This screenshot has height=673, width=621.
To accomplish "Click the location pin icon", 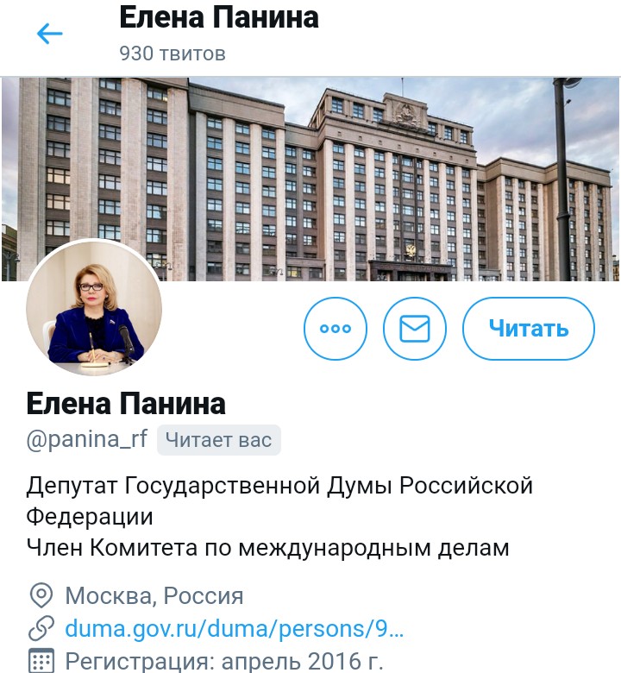I will coord(41,595).
